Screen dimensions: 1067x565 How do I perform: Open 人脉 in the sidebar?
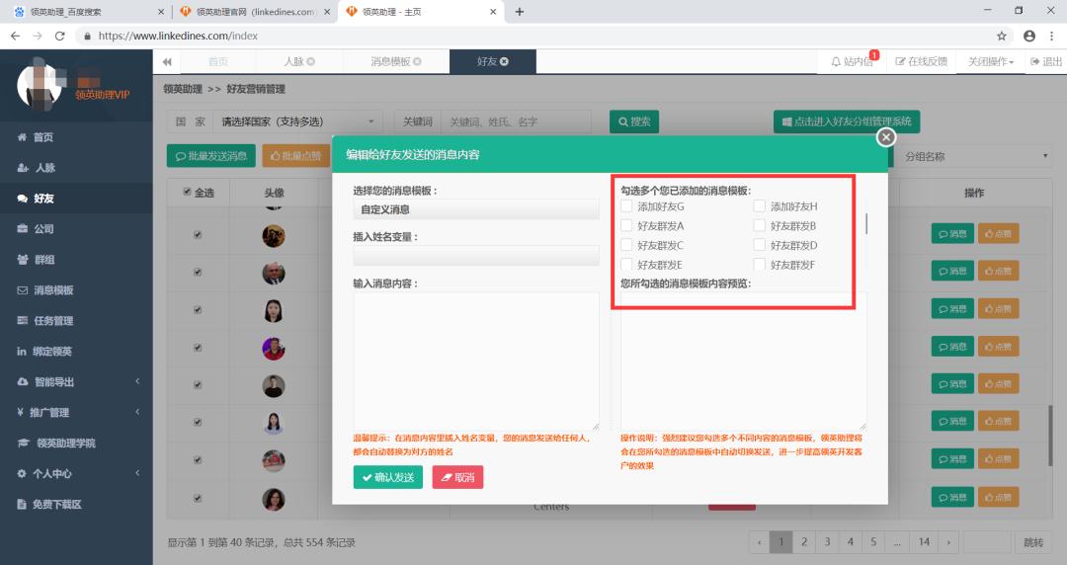click(76, 168)
